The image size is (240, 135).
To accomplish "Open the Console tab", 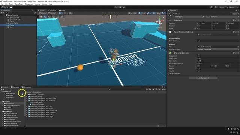I will click(x=15, y=87).
